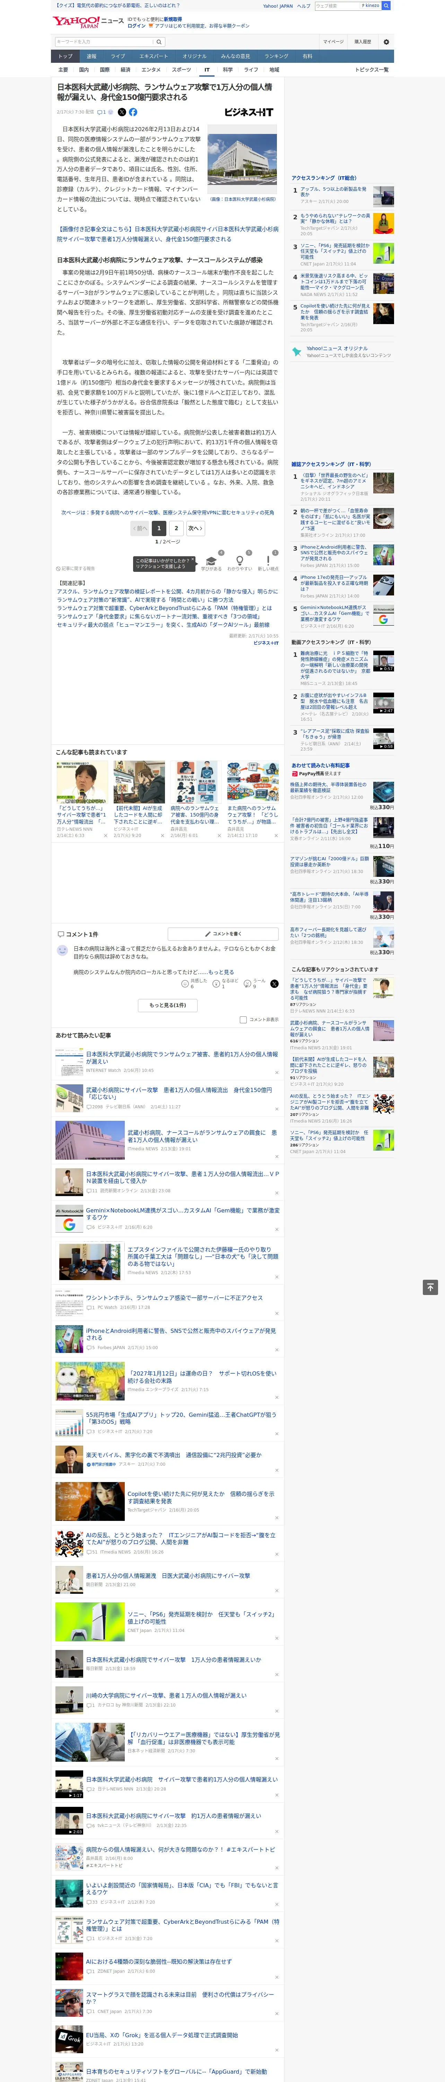Share article on X below headline
445x2082 pixels.
point(122,112)
